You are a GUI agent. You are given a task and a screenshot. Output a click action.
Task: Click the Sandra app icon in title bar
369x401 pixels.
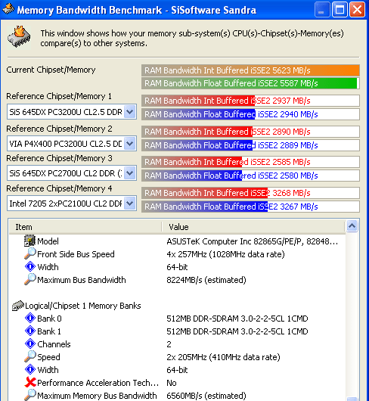coord(8,9)
